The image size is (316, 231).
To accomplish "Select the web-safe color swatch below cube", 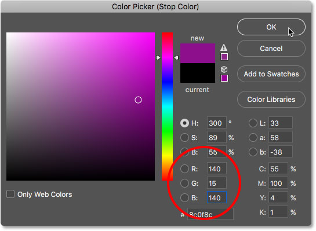I will click(x=224, y=78).
